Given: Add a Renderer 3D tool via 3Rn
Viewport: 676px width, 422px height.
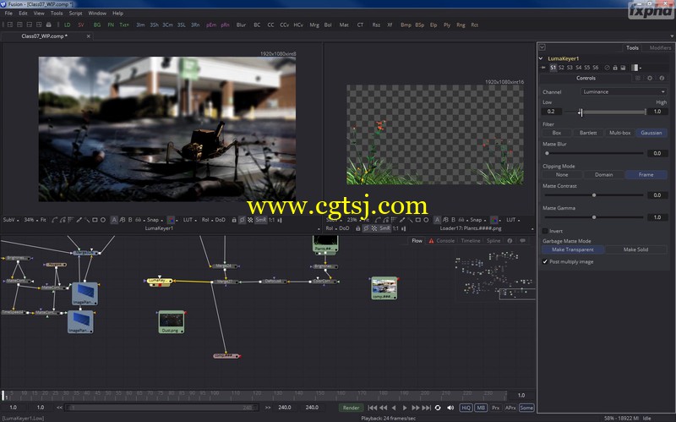Looking at the screenshot, I should pos(195,25).
